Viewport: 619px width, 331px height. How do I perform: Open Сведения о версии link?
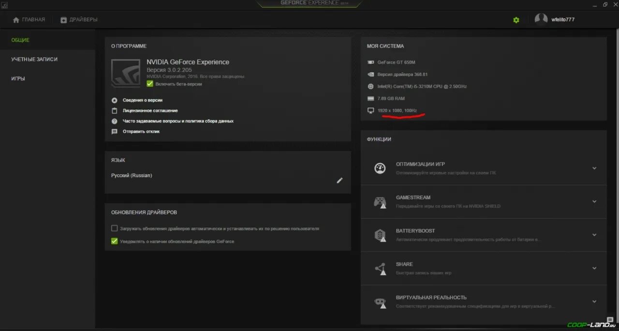tap(143, 100)
